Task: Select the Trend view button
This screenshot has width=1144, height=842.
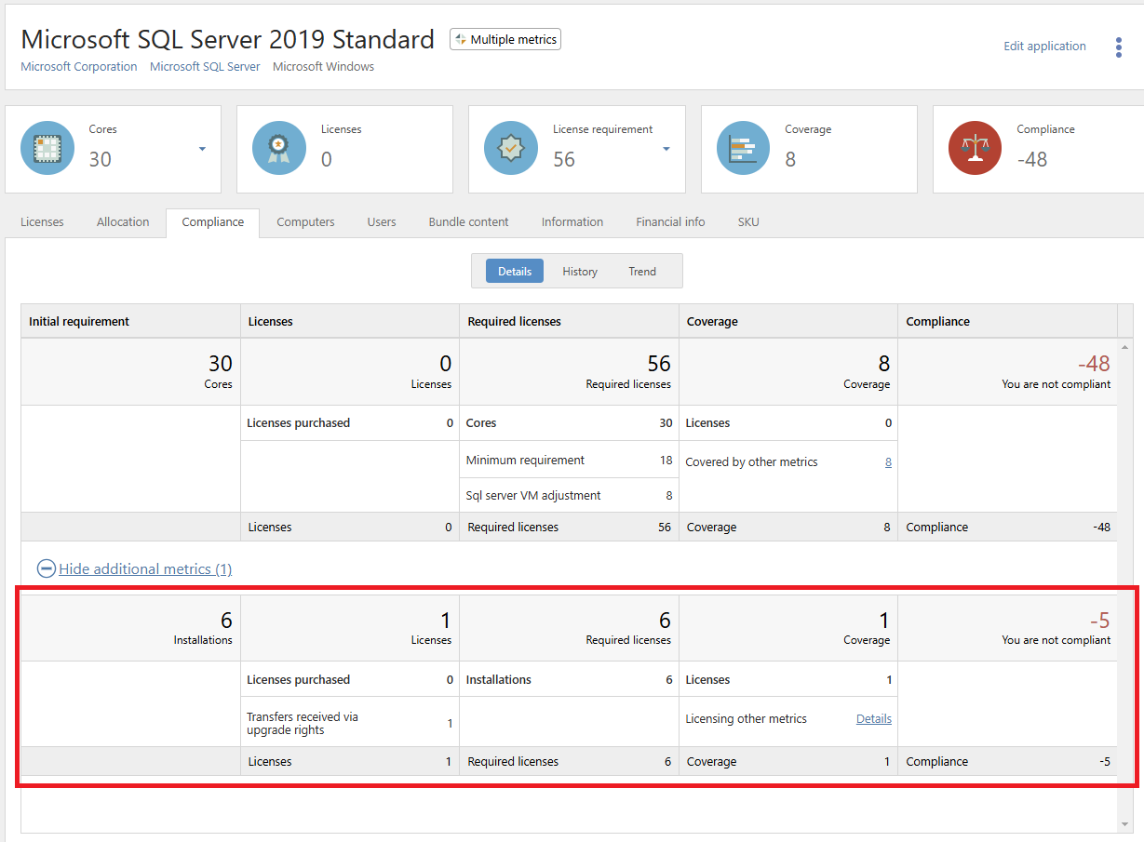Action: pyautogui.click(x=642, y=271)
